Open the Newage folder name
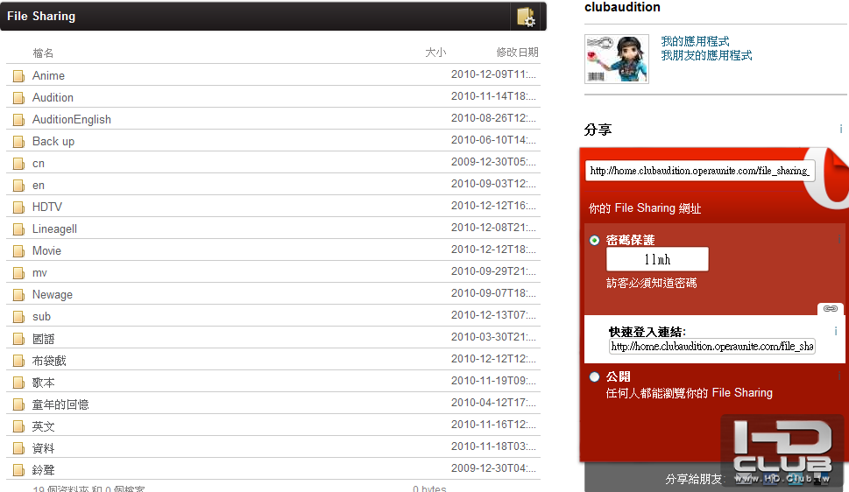849x492 pixels. coord(52,294)
